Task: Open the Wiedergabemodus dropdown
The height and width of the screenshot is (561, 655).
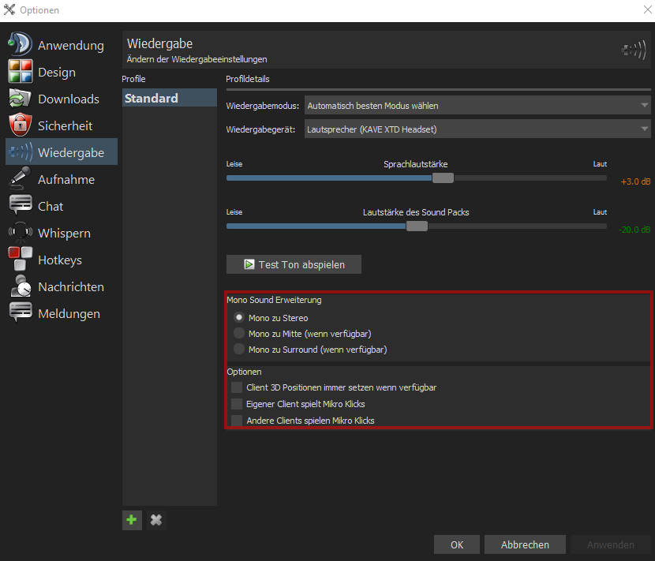Action: coord(477,105)
